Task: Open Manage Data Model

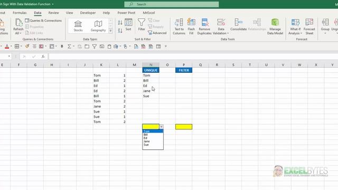Action: tap(275, 26)
